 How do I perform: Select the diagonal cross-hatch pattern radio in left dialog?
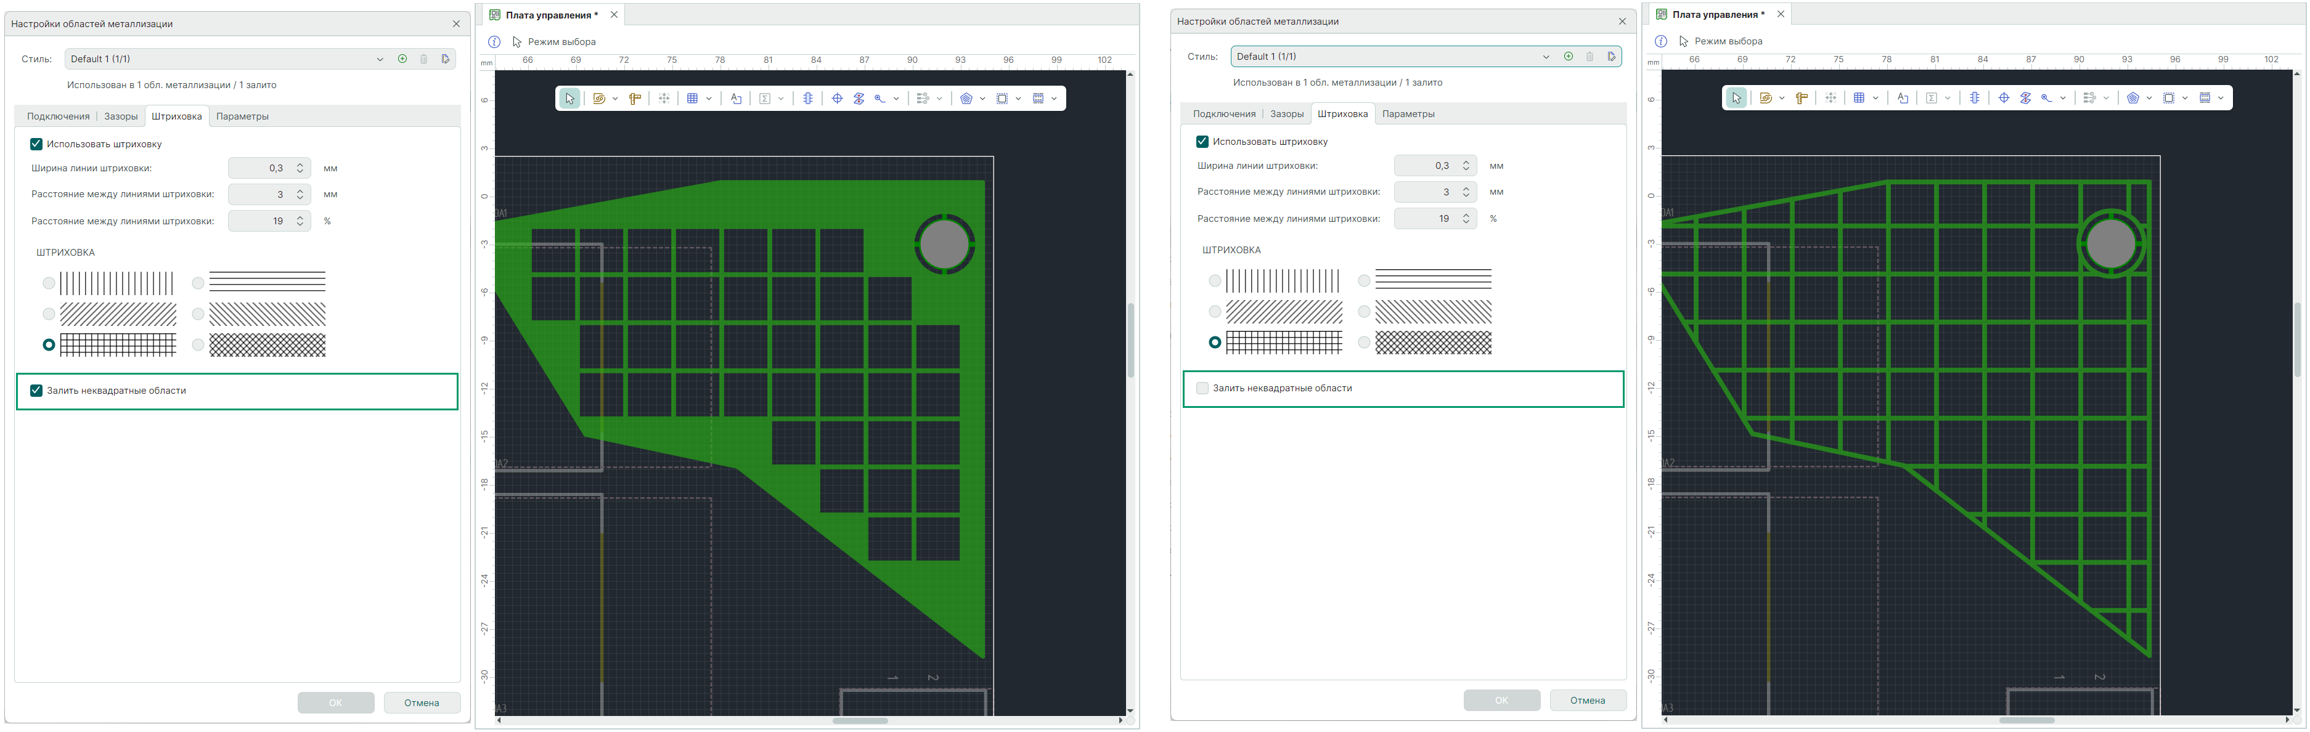198,345
